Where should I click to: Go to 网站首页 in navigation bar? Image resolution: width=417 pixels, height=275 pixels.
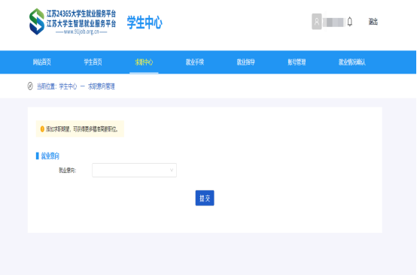click(x=41, y=62)
